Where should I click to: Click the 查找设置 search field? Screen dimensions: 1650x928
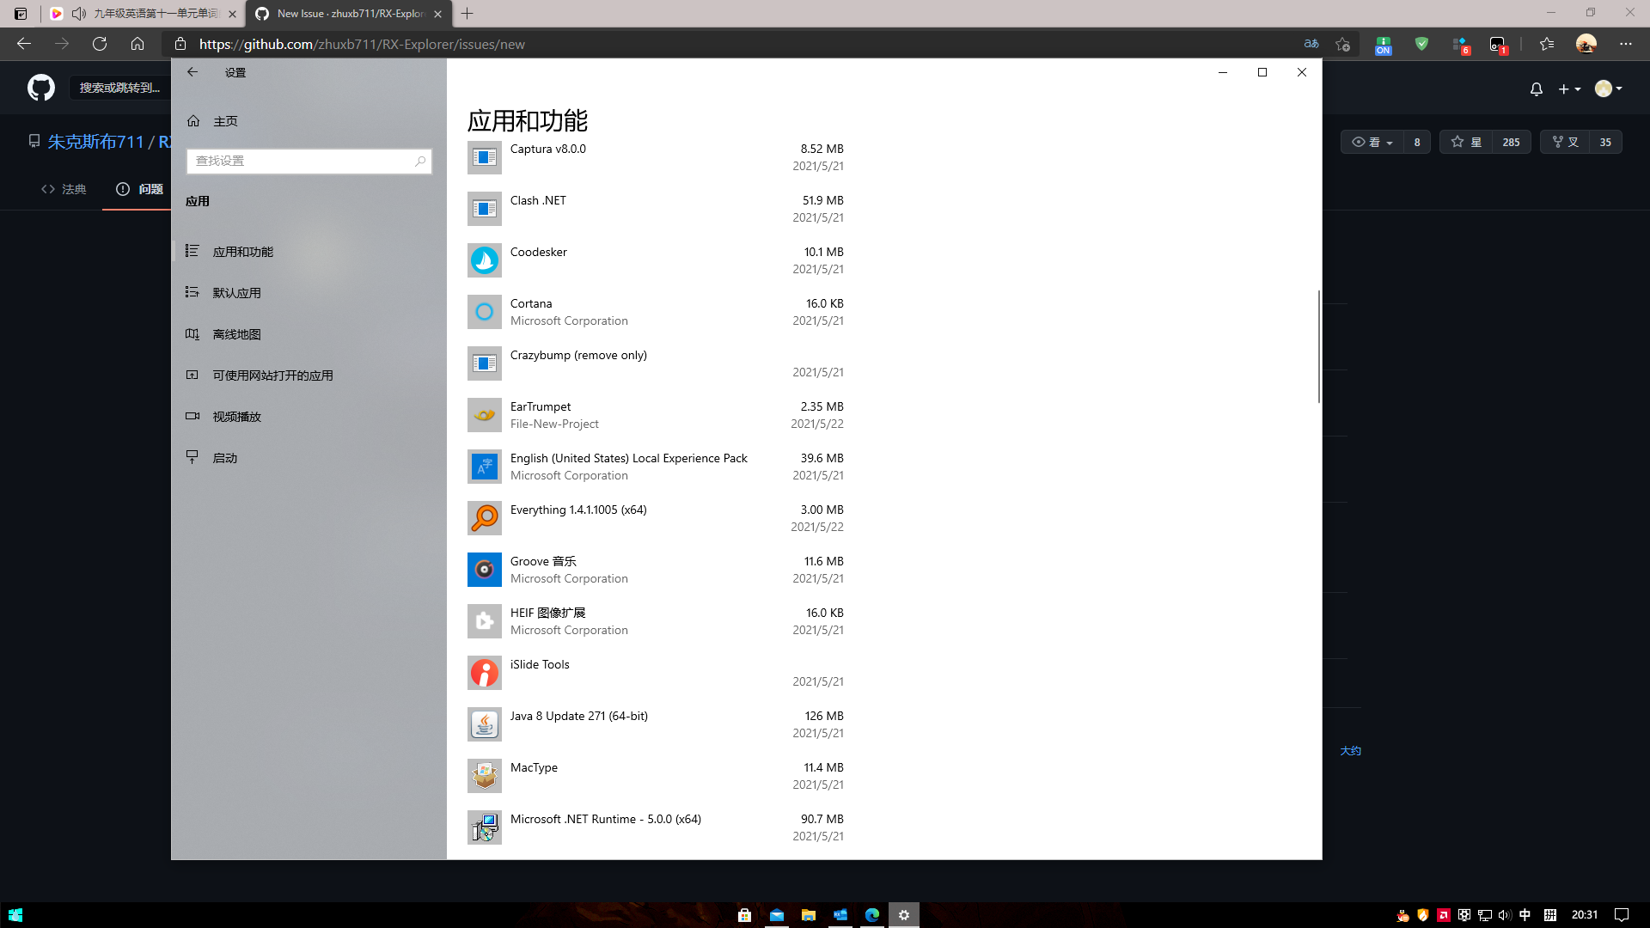tap(309, 161)
